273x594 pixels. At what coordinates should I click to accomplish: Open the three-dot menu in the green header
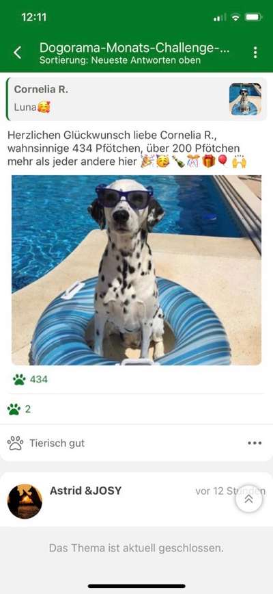(256, 53)
